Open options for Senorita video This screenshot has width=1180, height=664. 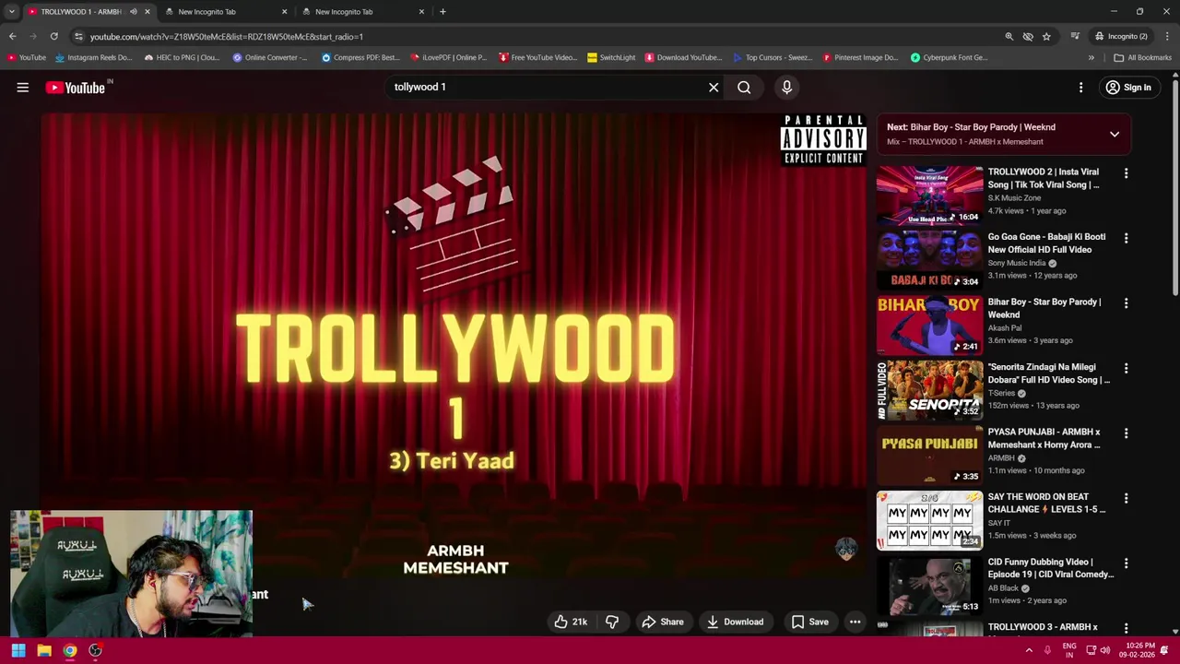[1126, 368]
